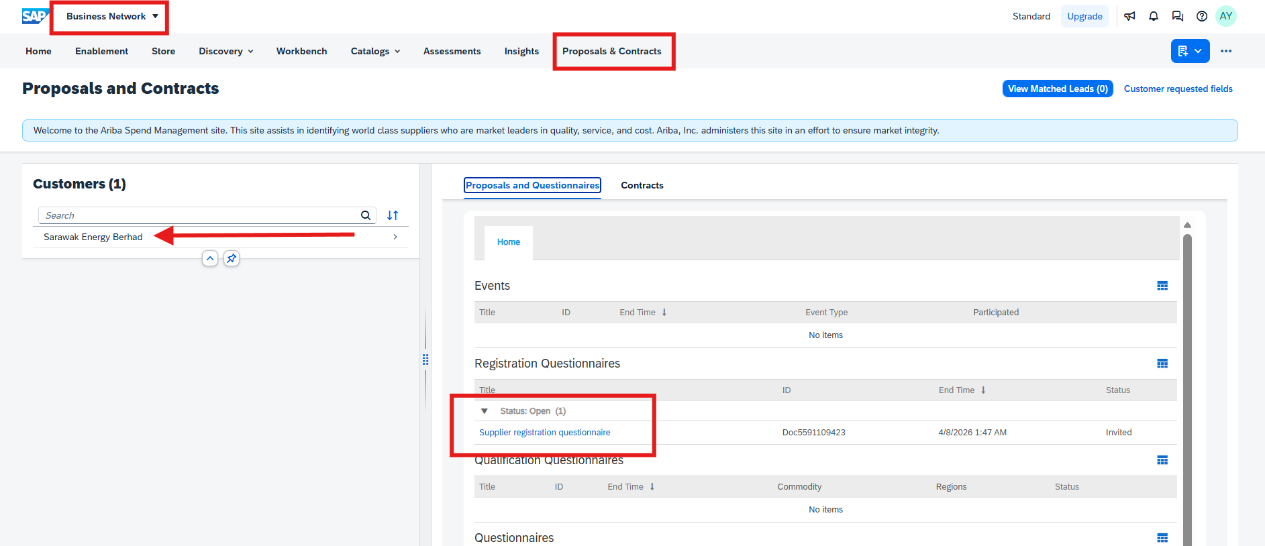The image size is (1265, 546).
Task: Open the three-dot more options menu
Action: [1226, 51]
